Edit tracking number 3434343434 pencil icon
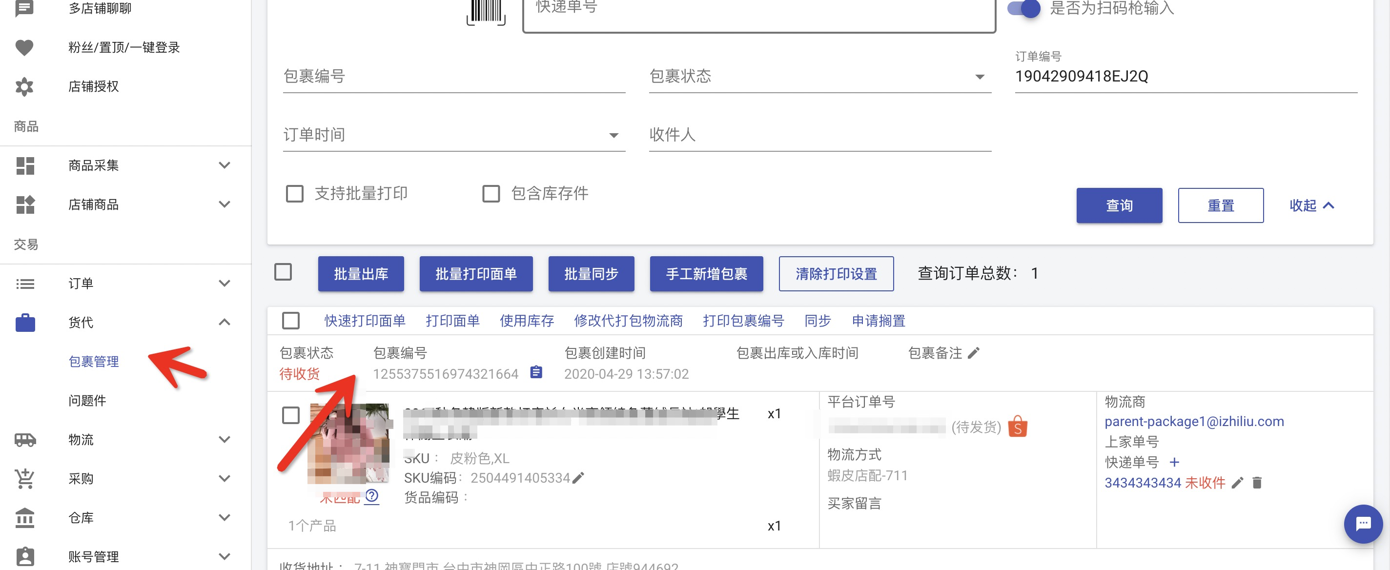The width and height of the screenshot is (1390, 570). click(1237, 483)
